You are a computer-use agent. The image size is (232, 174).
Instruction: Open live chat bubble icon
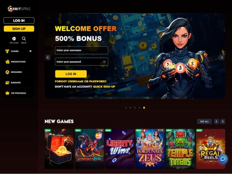pyautogui.click(x=223, y=159)
